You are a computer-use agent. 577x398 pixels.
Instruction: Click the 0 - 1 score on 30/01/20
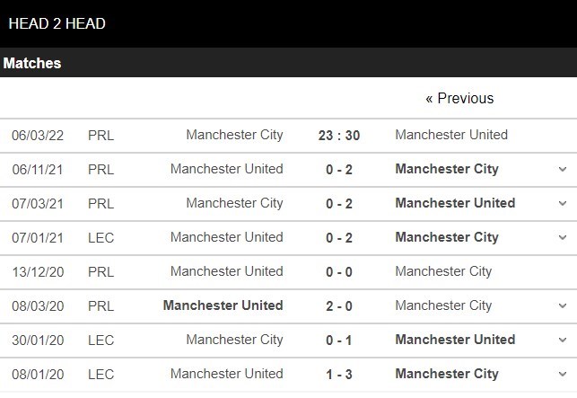tap(339, 340)
